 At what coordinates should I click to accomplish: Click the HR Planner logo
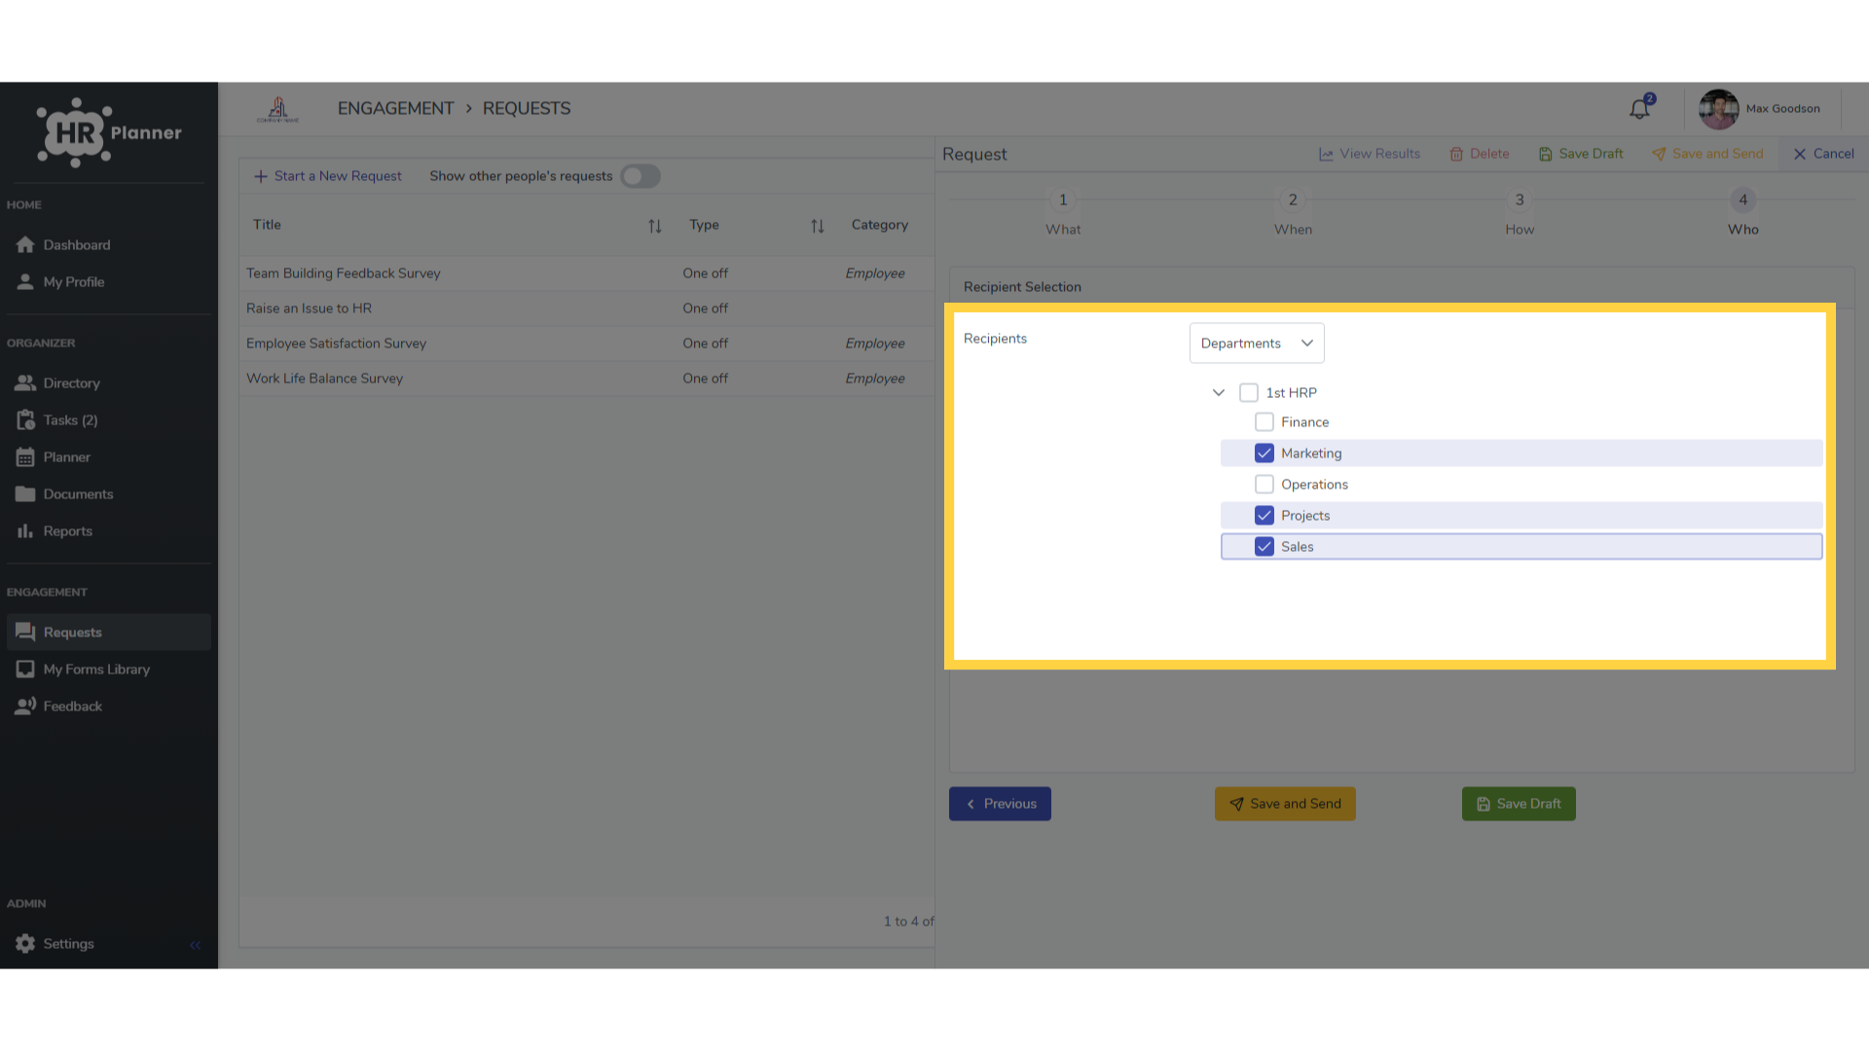click(x=108, y=133)
